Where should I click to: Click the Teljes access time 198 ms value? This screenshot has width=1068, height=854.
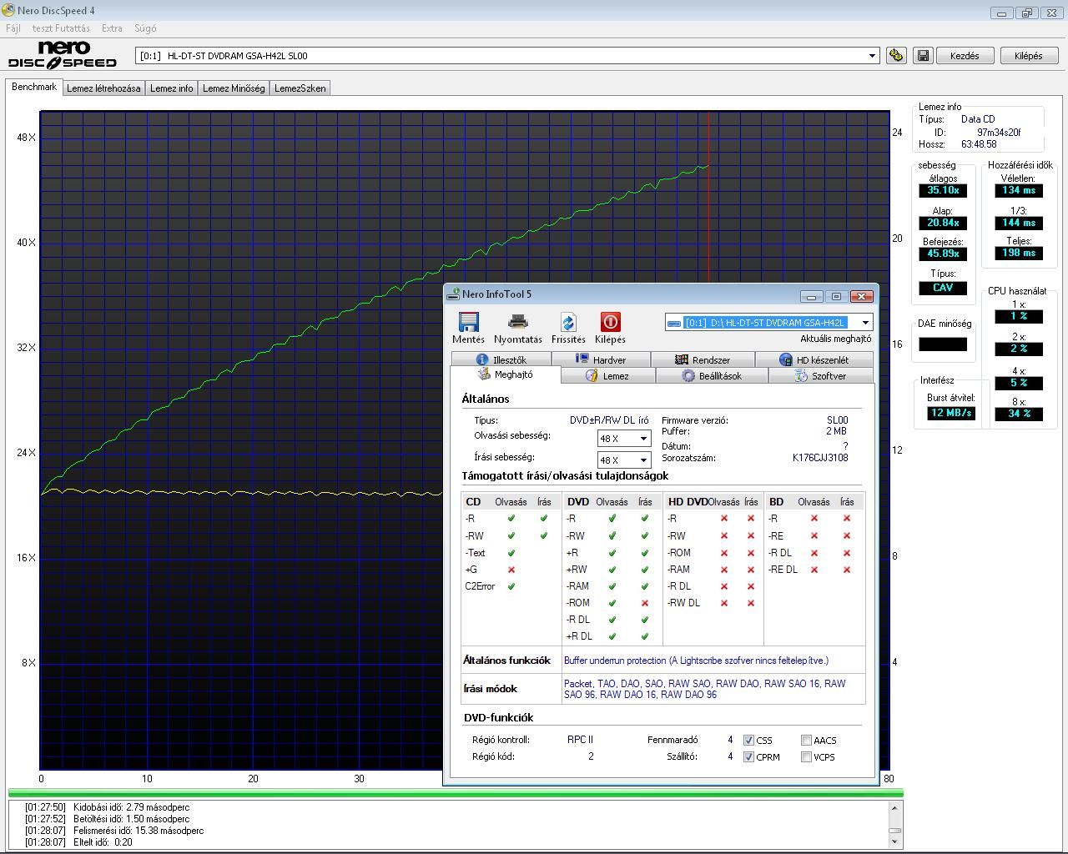[1019, 253]
